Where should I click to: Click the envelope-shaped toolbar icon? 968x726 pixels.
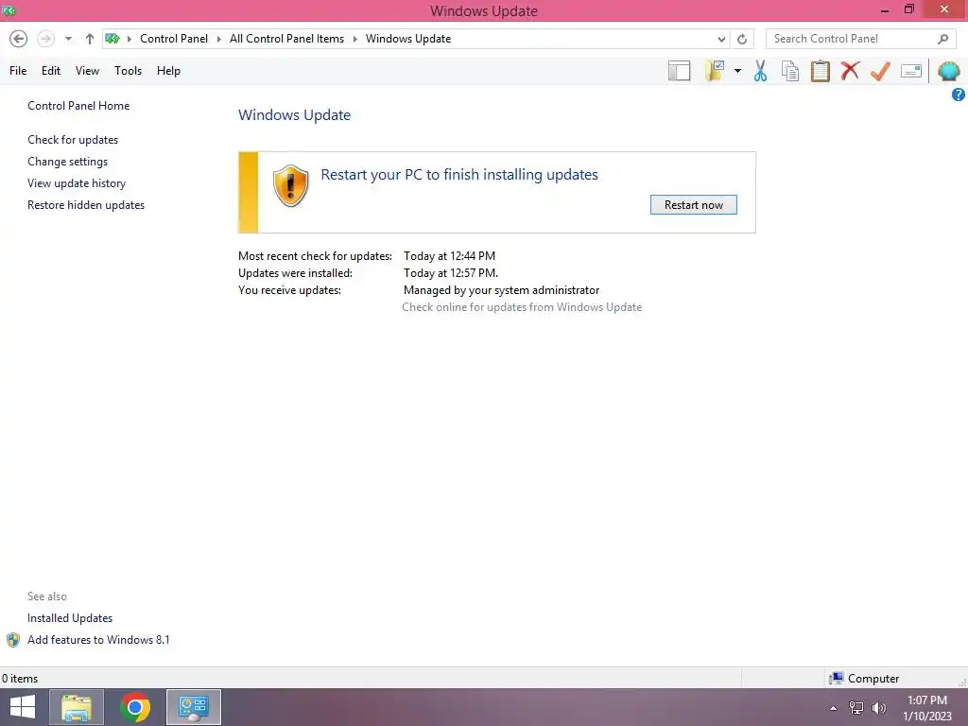pyautogui.click(x=911, y=71)
